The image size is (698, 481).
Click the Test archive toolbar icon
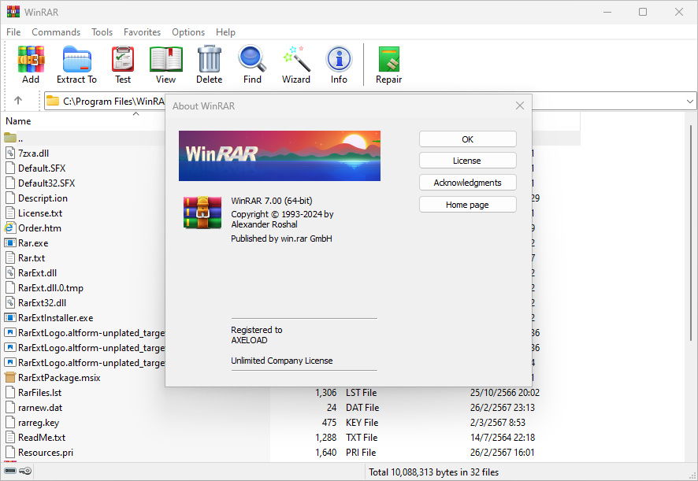pos(123,59)
